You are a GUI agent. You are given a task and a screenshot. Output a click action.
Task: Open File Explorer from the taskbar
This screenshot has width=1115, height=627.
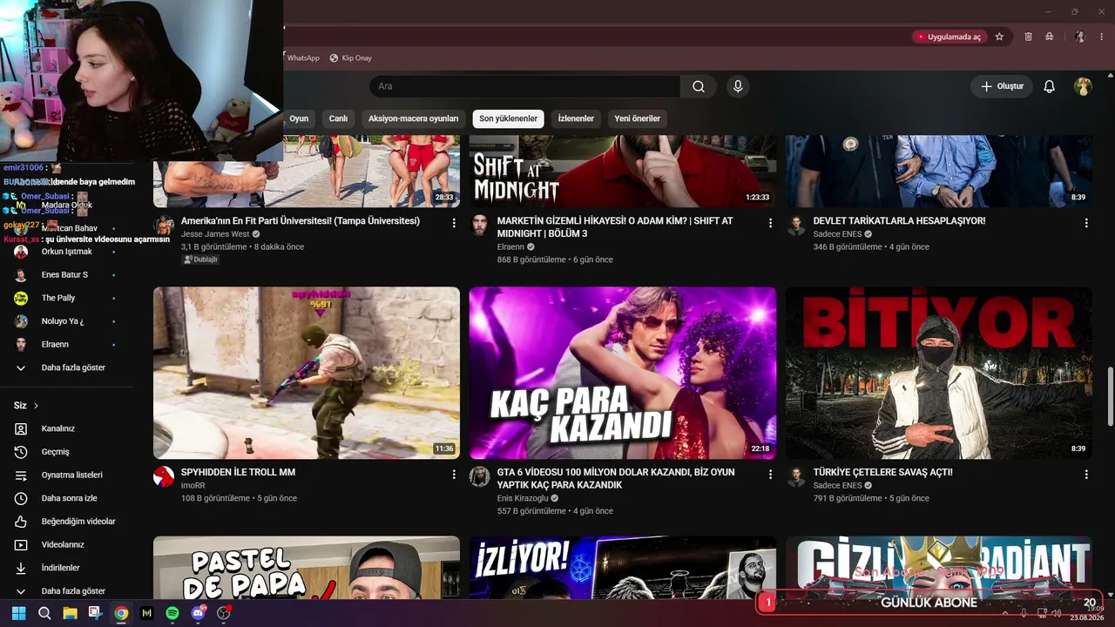70,613
